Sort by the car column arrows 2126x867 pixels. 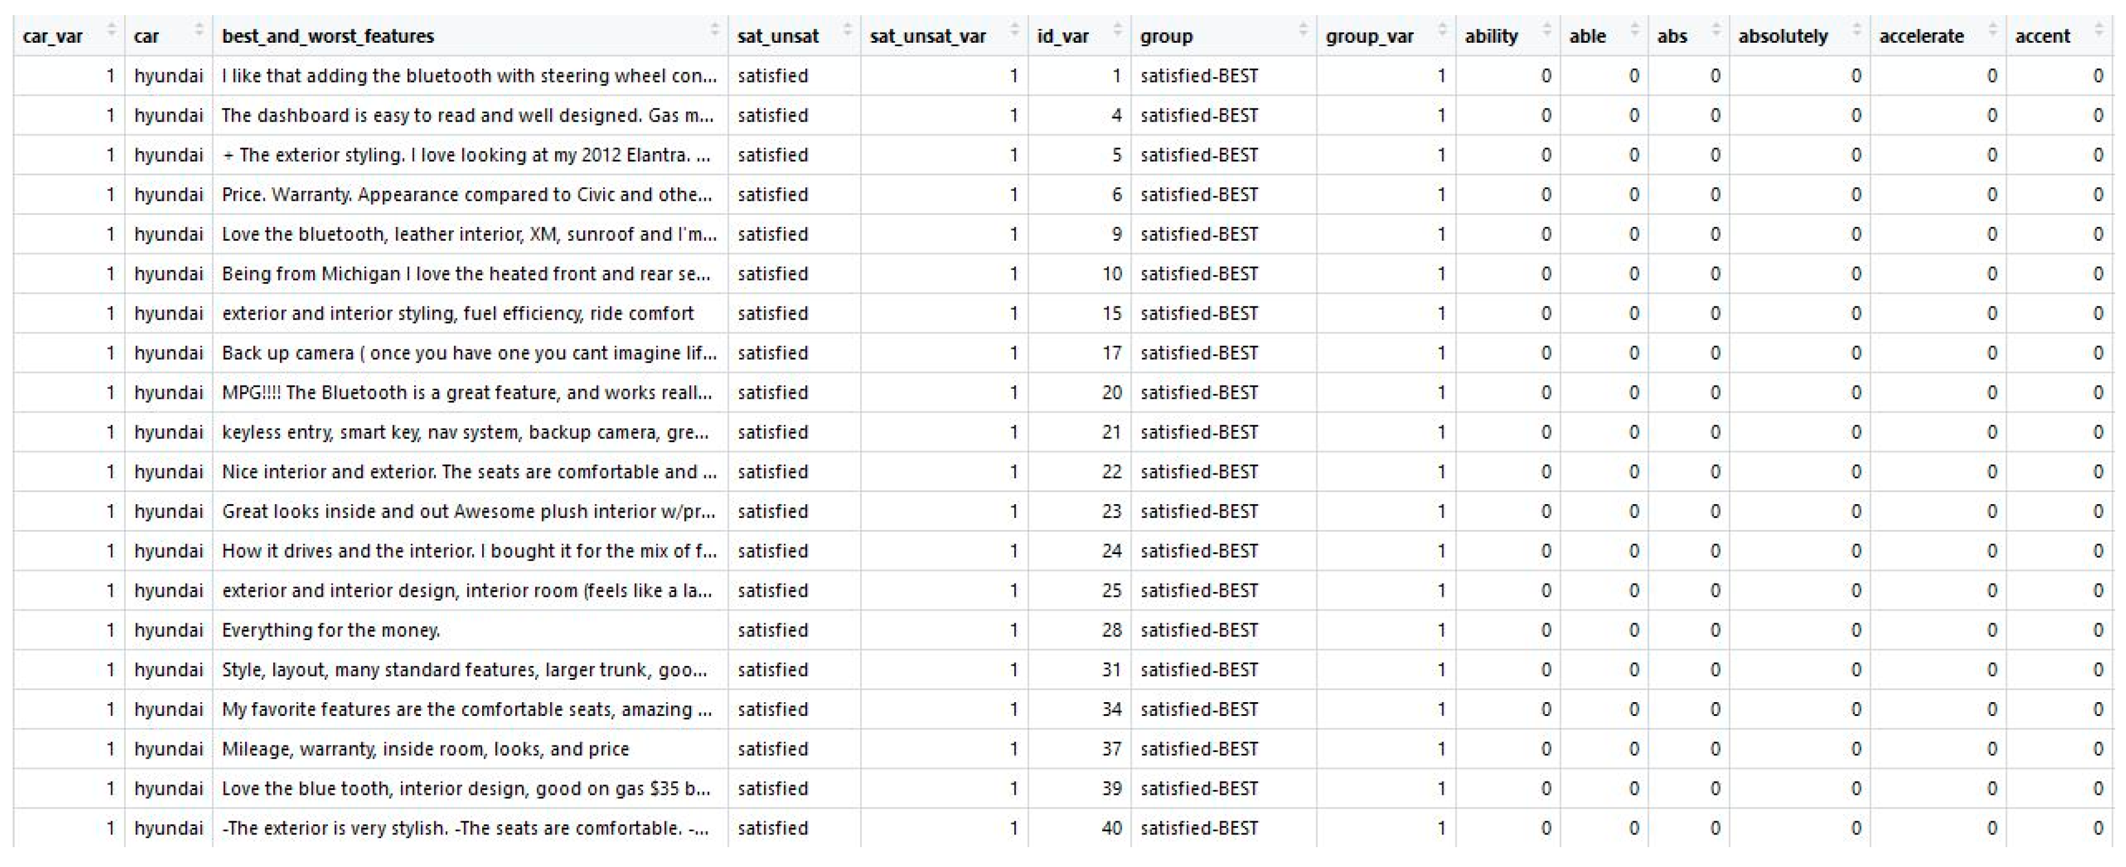198,31
